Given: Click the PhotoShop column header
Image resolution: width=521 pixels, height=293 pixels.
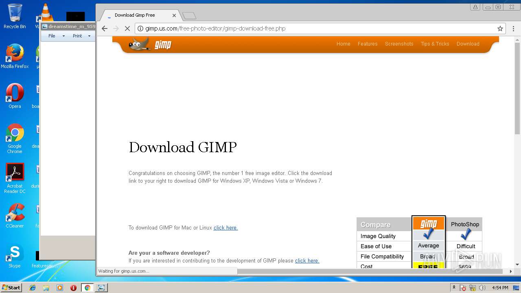Looking at the screenshot, I should pyautogui.click(x=465, y=224).
